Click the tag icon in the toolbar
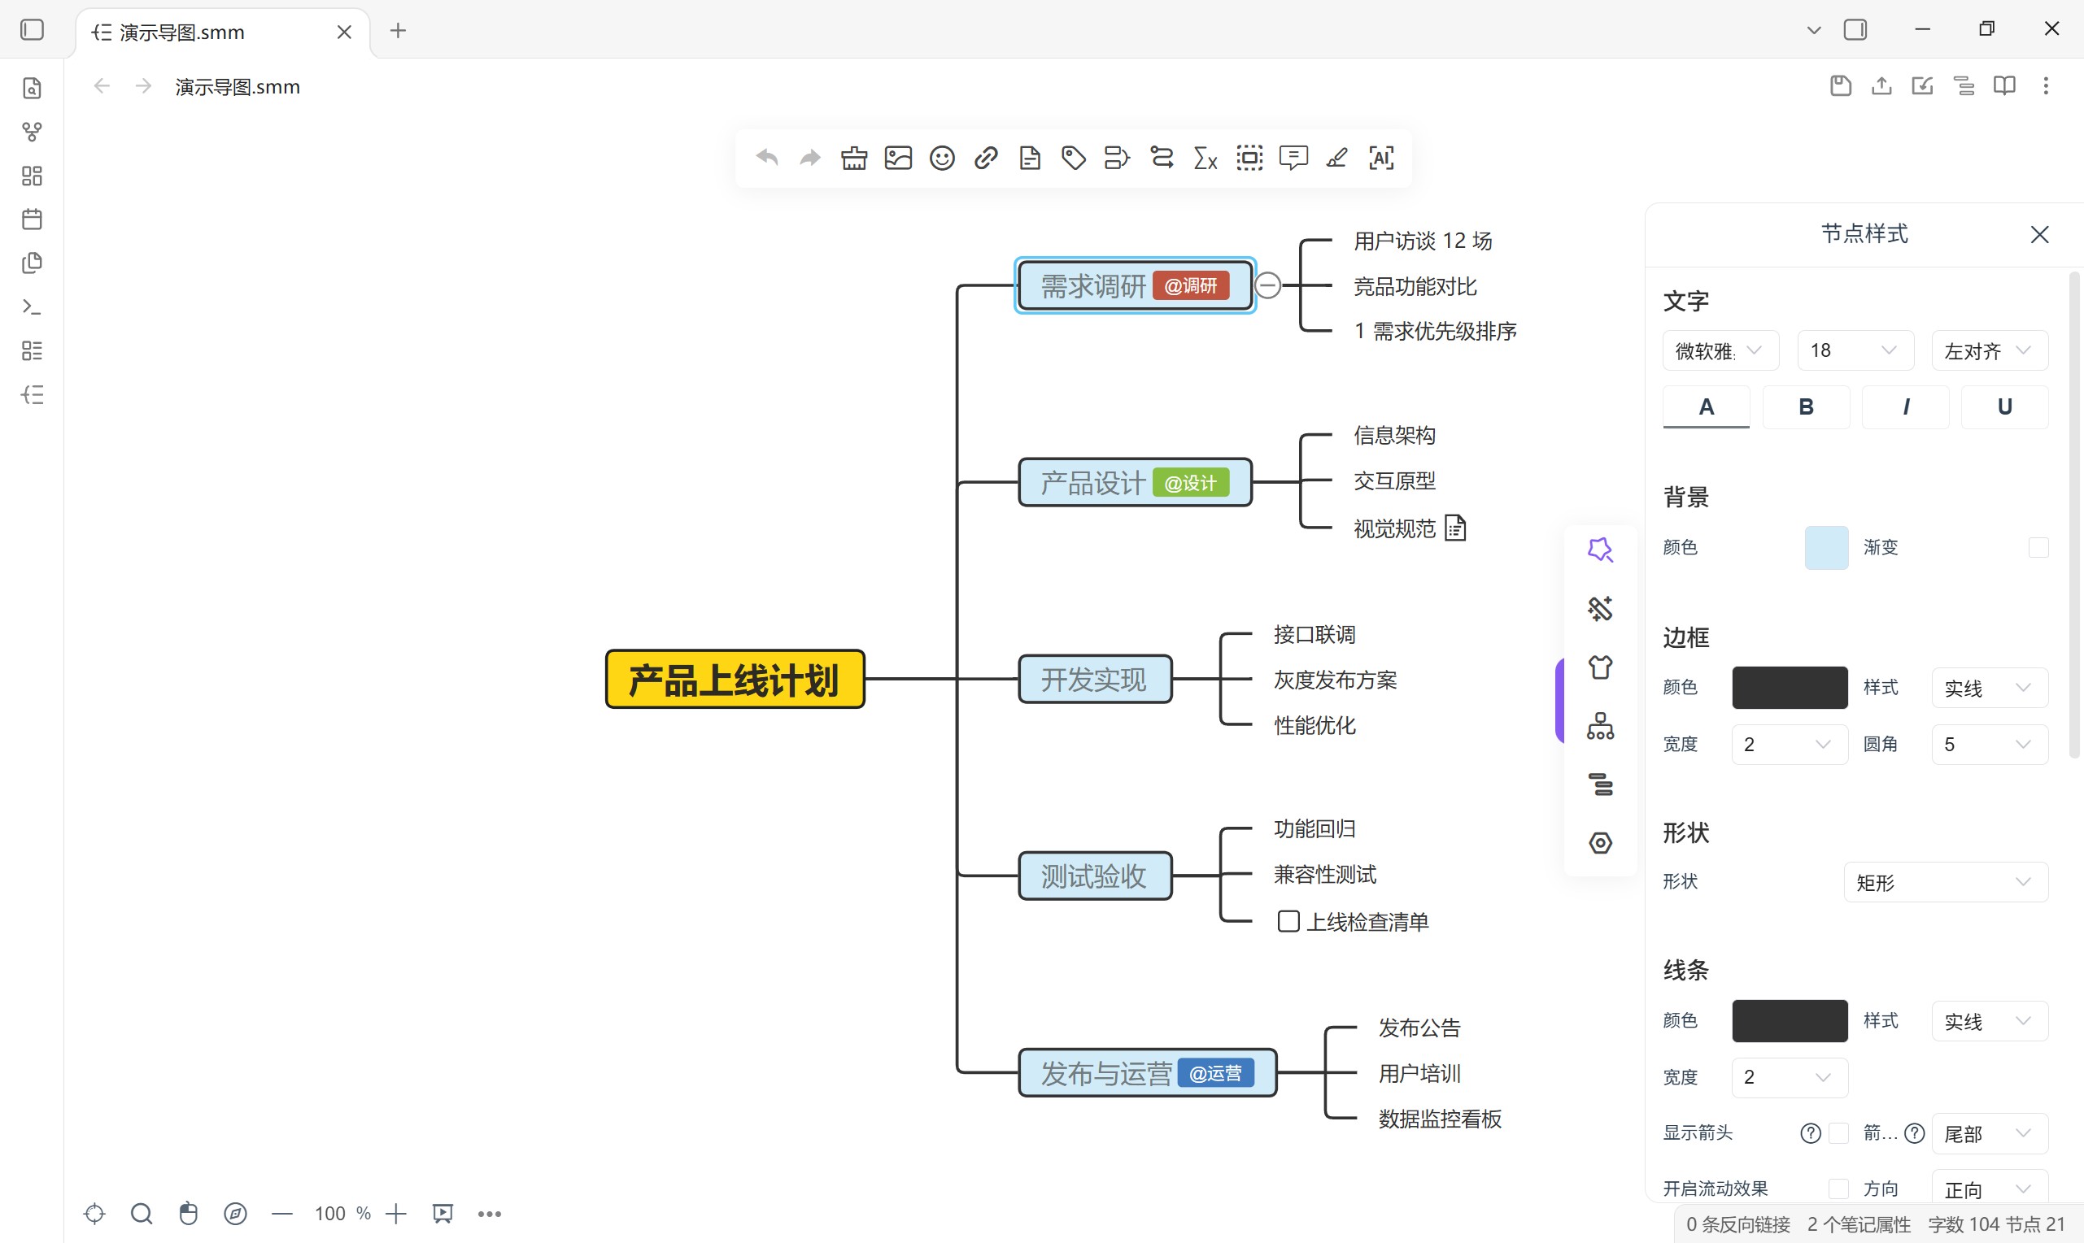 point(1074,158)
